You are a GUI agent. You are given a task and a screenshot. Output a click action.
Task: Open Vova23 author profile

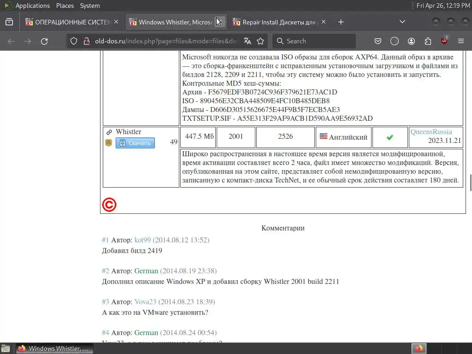(x=145, y=301)
